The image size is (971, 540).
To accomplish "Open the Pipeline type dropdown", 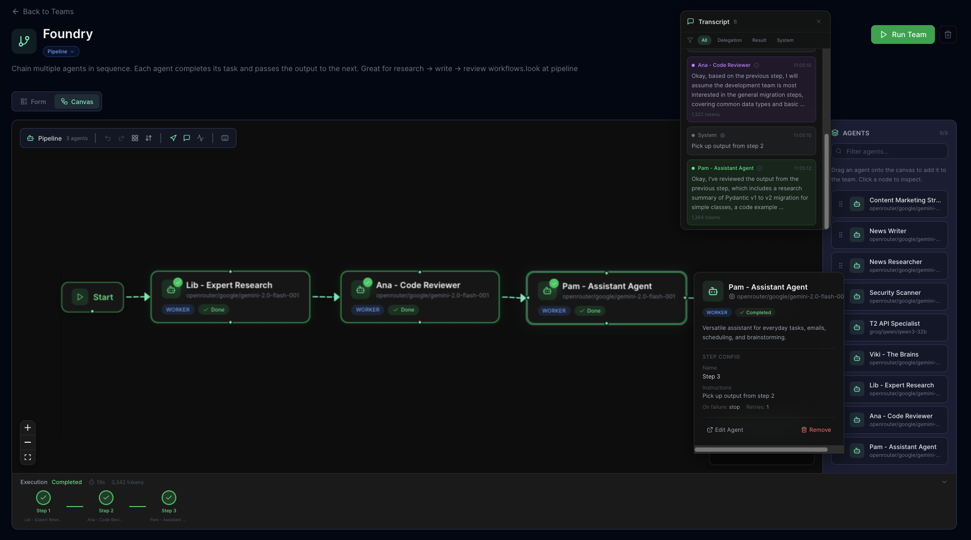I will tap(61, 52).
